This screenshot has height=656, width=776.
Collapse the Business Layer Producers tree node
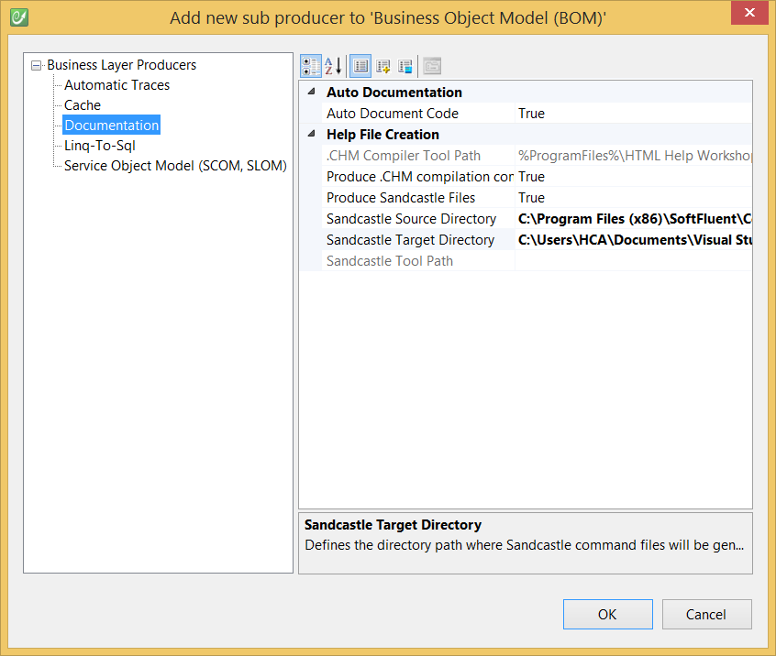point(37,65)
